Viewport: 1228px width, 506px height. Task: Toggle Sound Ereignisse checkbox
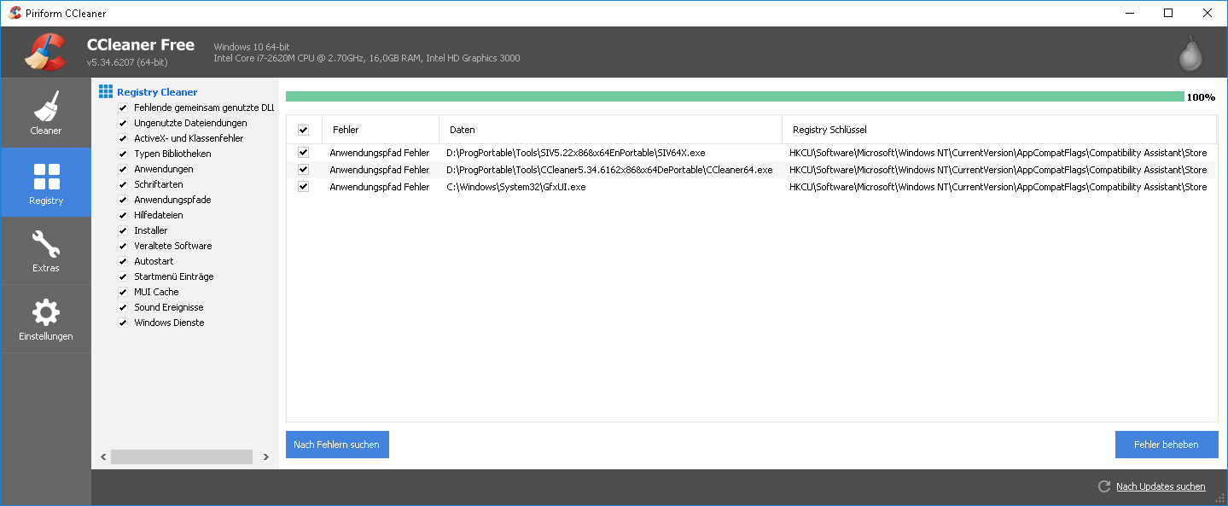tap(123, 308)
